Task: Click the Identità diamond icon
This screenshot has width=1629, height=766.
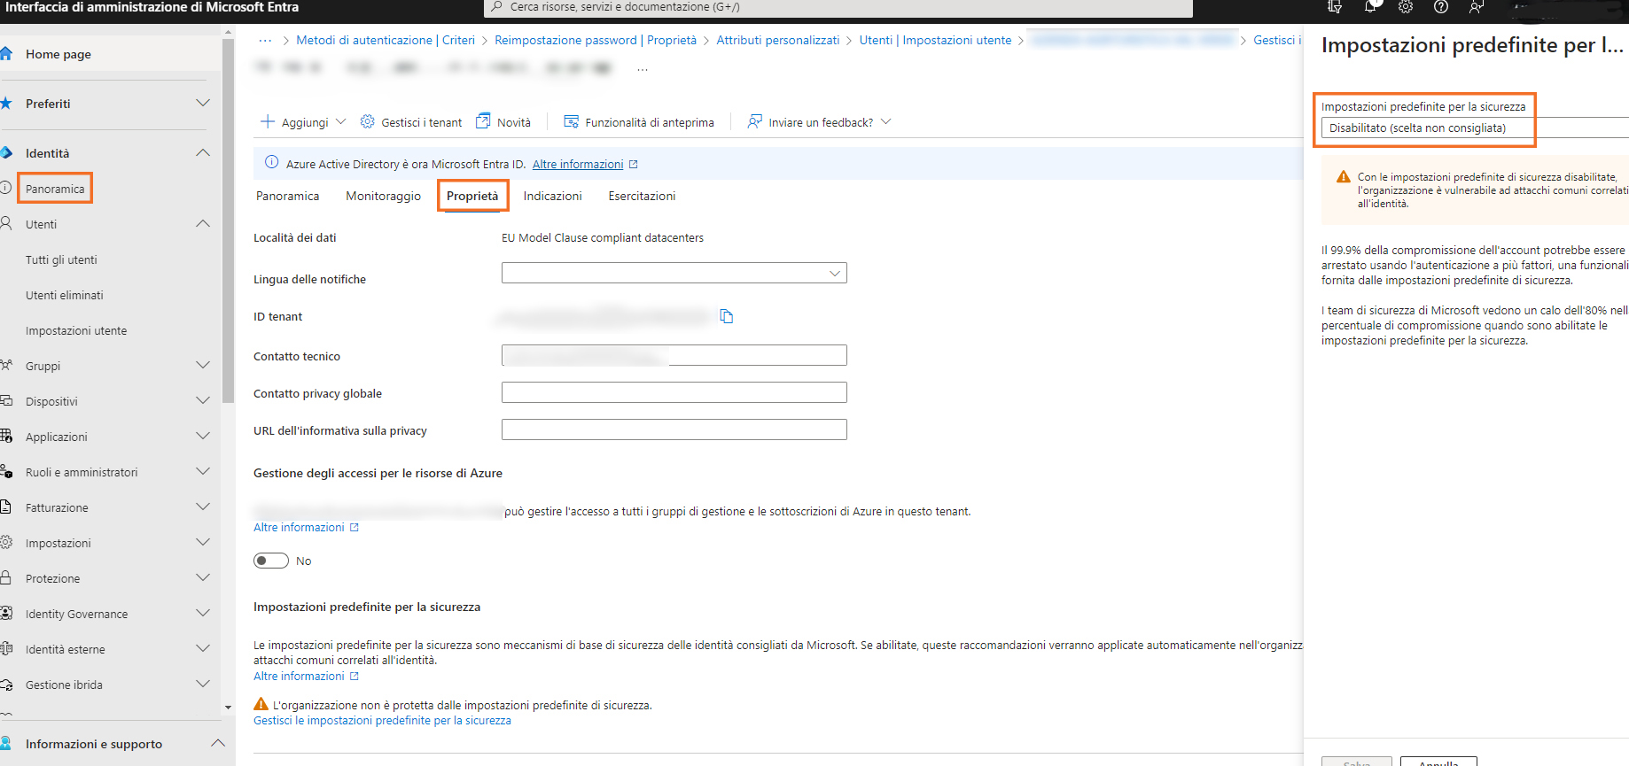Action: click(6, 153)
